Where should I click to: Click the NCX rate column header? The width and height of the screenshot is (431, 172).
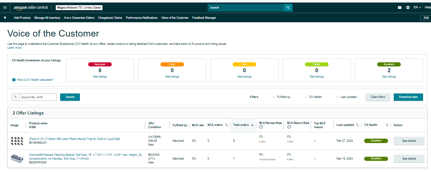point(198,125)
